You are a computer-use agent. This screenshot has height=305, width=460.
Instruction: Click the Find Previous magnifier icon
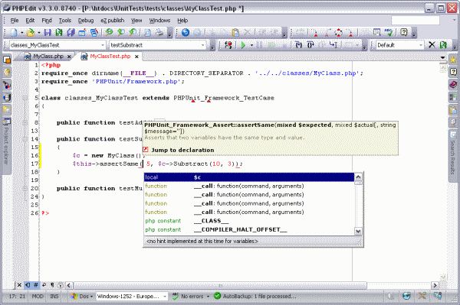coord(133,32)
